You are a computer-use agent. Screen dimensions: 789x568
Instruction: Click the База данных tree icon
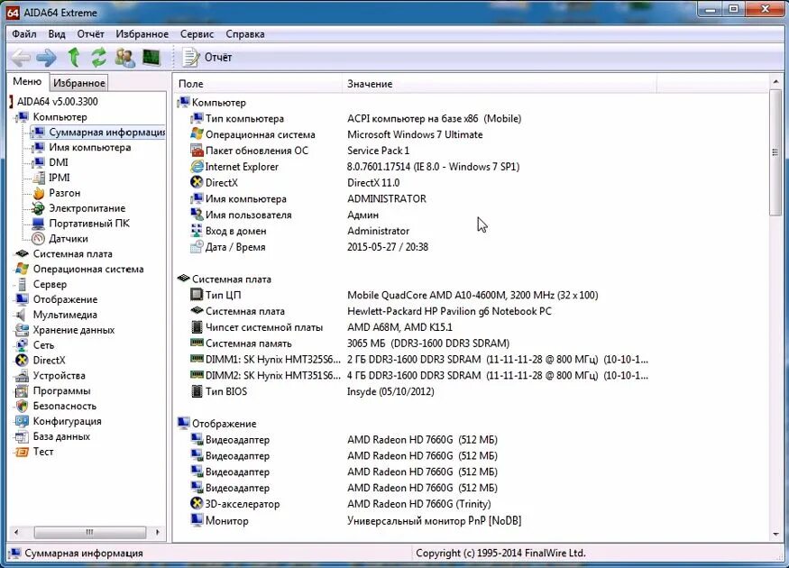(23, 436)
